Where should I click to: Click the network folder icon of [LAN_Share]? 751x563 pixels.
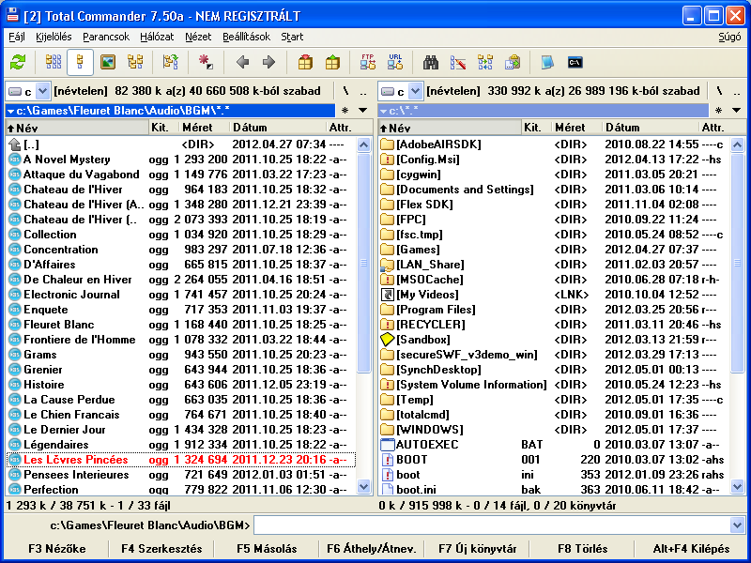click(387, 265)
